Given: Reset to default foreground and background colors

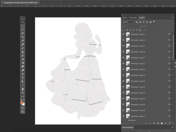Looking at the screenshot, I should (21, 100).
